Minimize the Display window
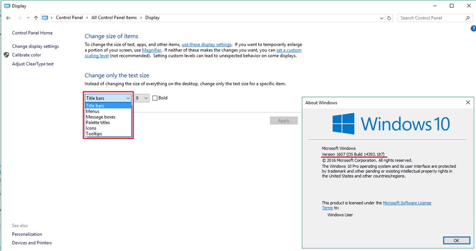 [x=435, y=6]
